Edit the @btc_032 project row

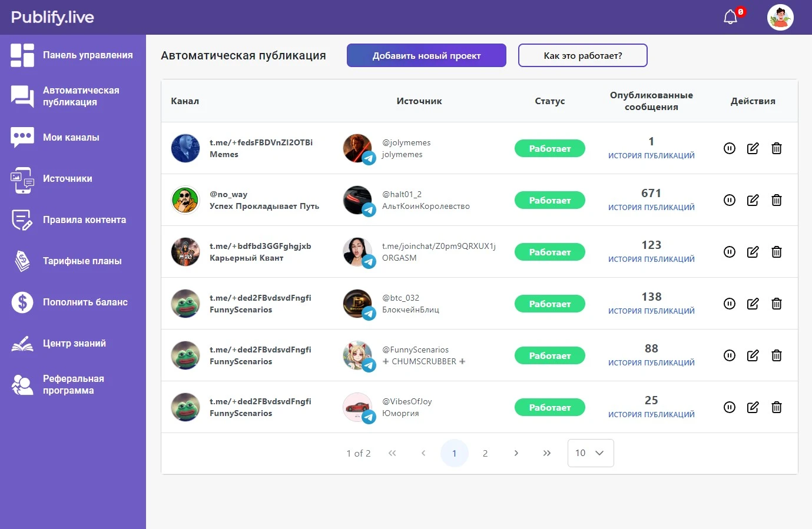coord(753,304)
